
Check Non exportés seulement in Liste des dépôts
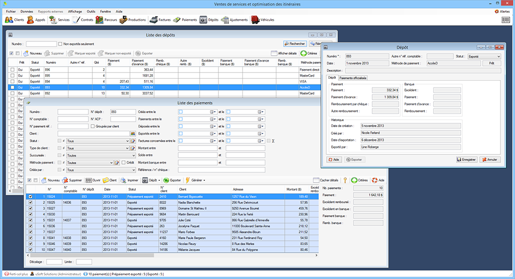point(60,43)
